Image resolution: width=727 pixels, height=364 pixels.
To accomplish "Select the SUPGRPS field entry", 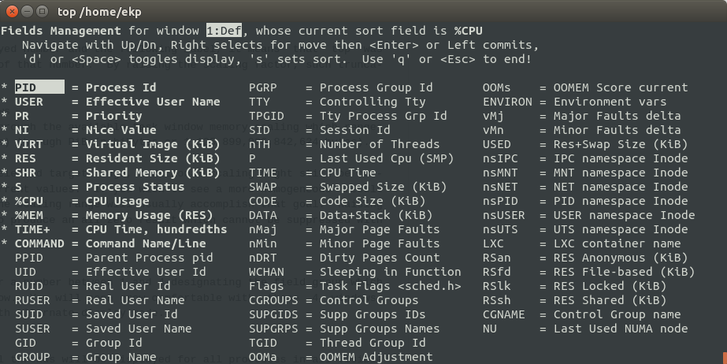I will 344,329.
